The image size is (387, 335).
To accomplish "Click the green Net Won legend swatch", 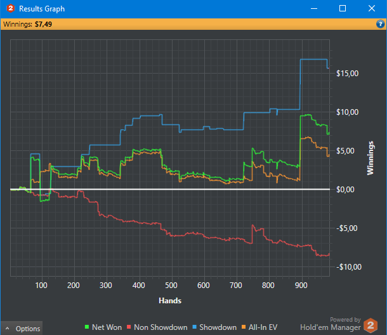I will click(87, 327).
